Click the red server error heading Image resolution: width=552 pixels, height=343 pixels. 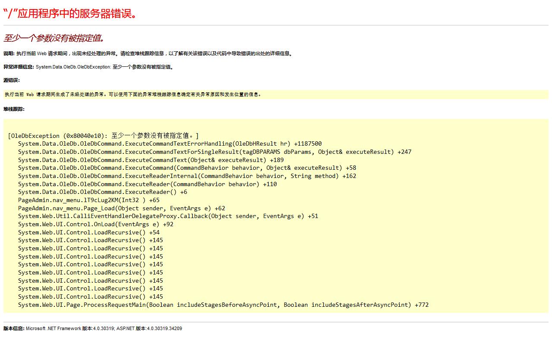pos(70,13)
